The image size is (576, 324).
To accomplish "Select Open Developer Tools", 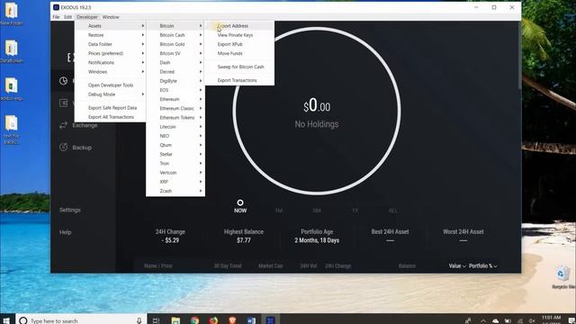I will pos(110,85).
